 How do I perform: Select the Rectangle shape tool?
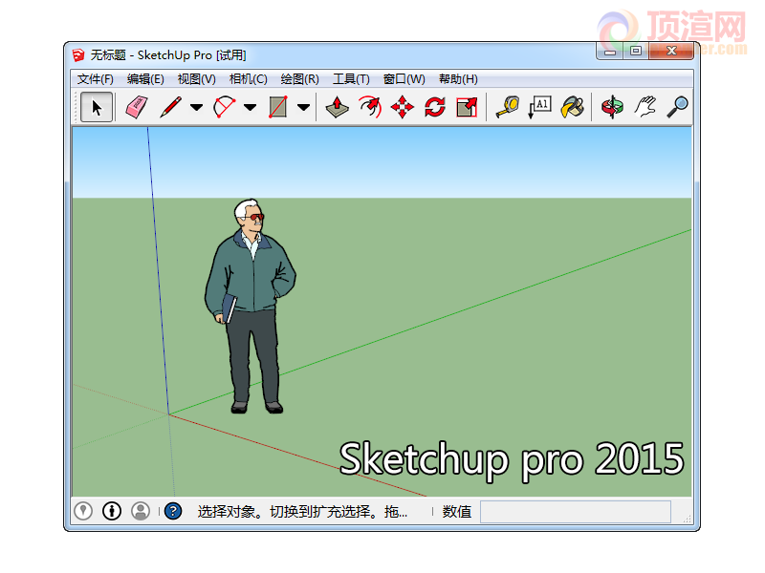278,107
